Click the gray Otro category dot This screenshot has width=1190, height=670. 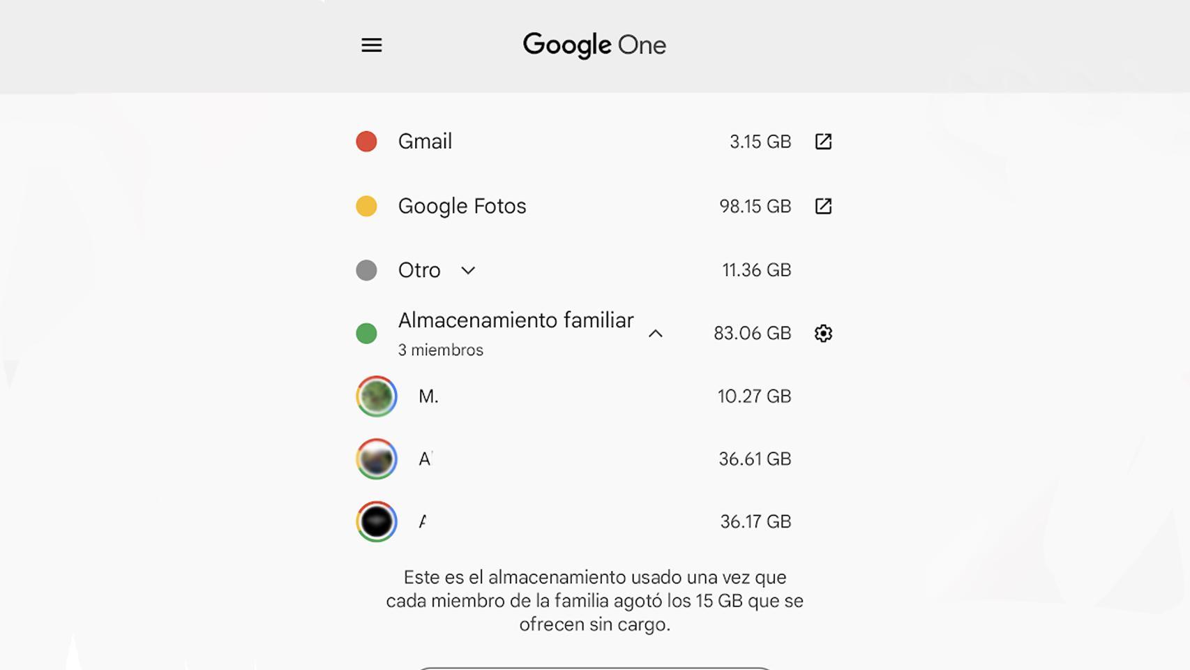pyautogui.click(x=366, y=270)
